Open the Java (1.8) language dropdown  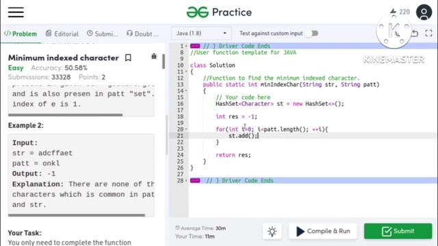click(x=201, y=33)
